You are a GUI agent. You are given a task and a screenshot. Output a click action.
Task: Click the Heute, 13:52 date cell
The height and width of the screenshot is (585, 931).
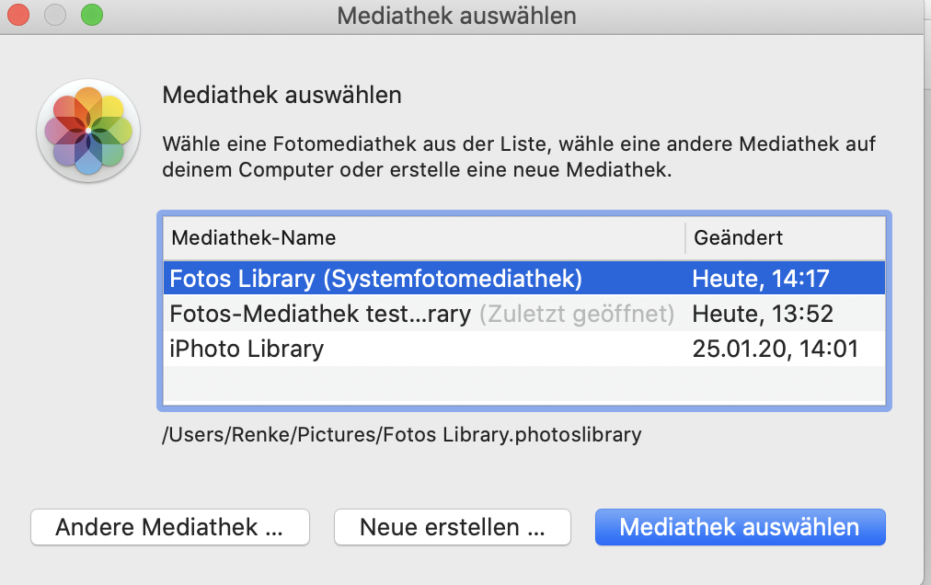click(763, 314)
